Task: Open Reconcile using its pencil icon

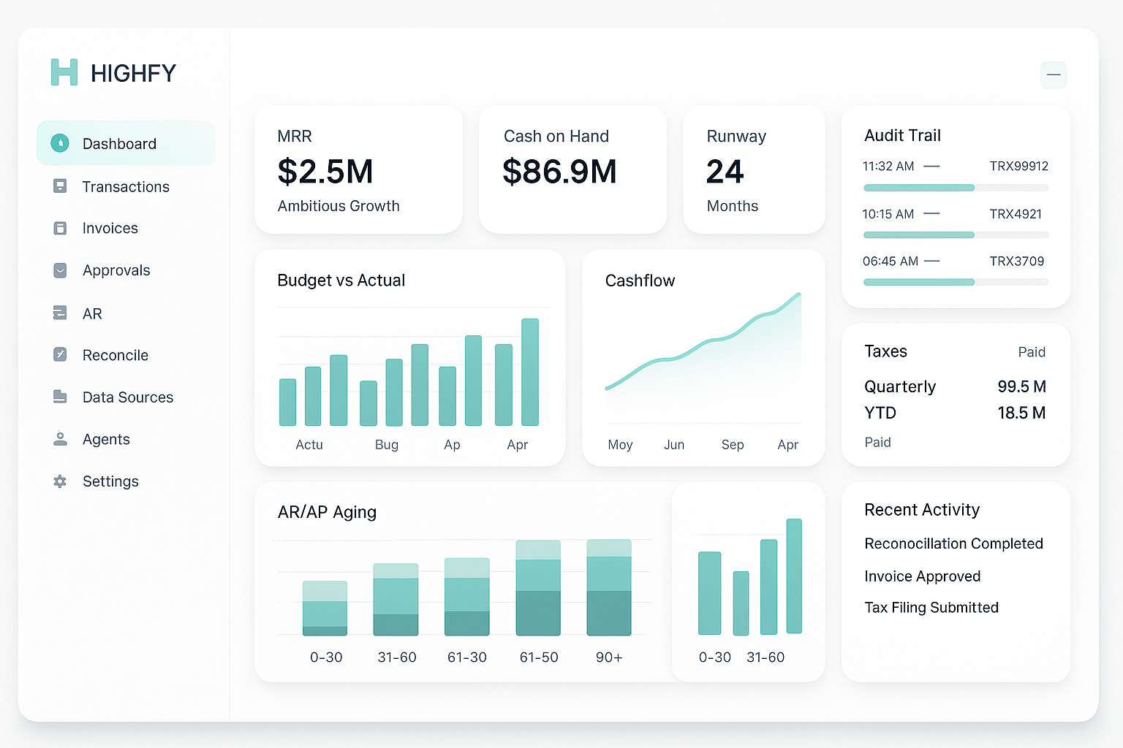Action: pos(59,355)
